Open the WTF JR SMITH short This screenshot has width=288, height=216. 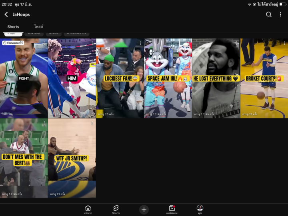tap(72, 158)
